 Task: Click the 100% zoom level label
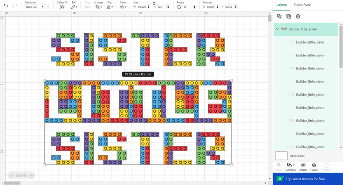[21, 175]
